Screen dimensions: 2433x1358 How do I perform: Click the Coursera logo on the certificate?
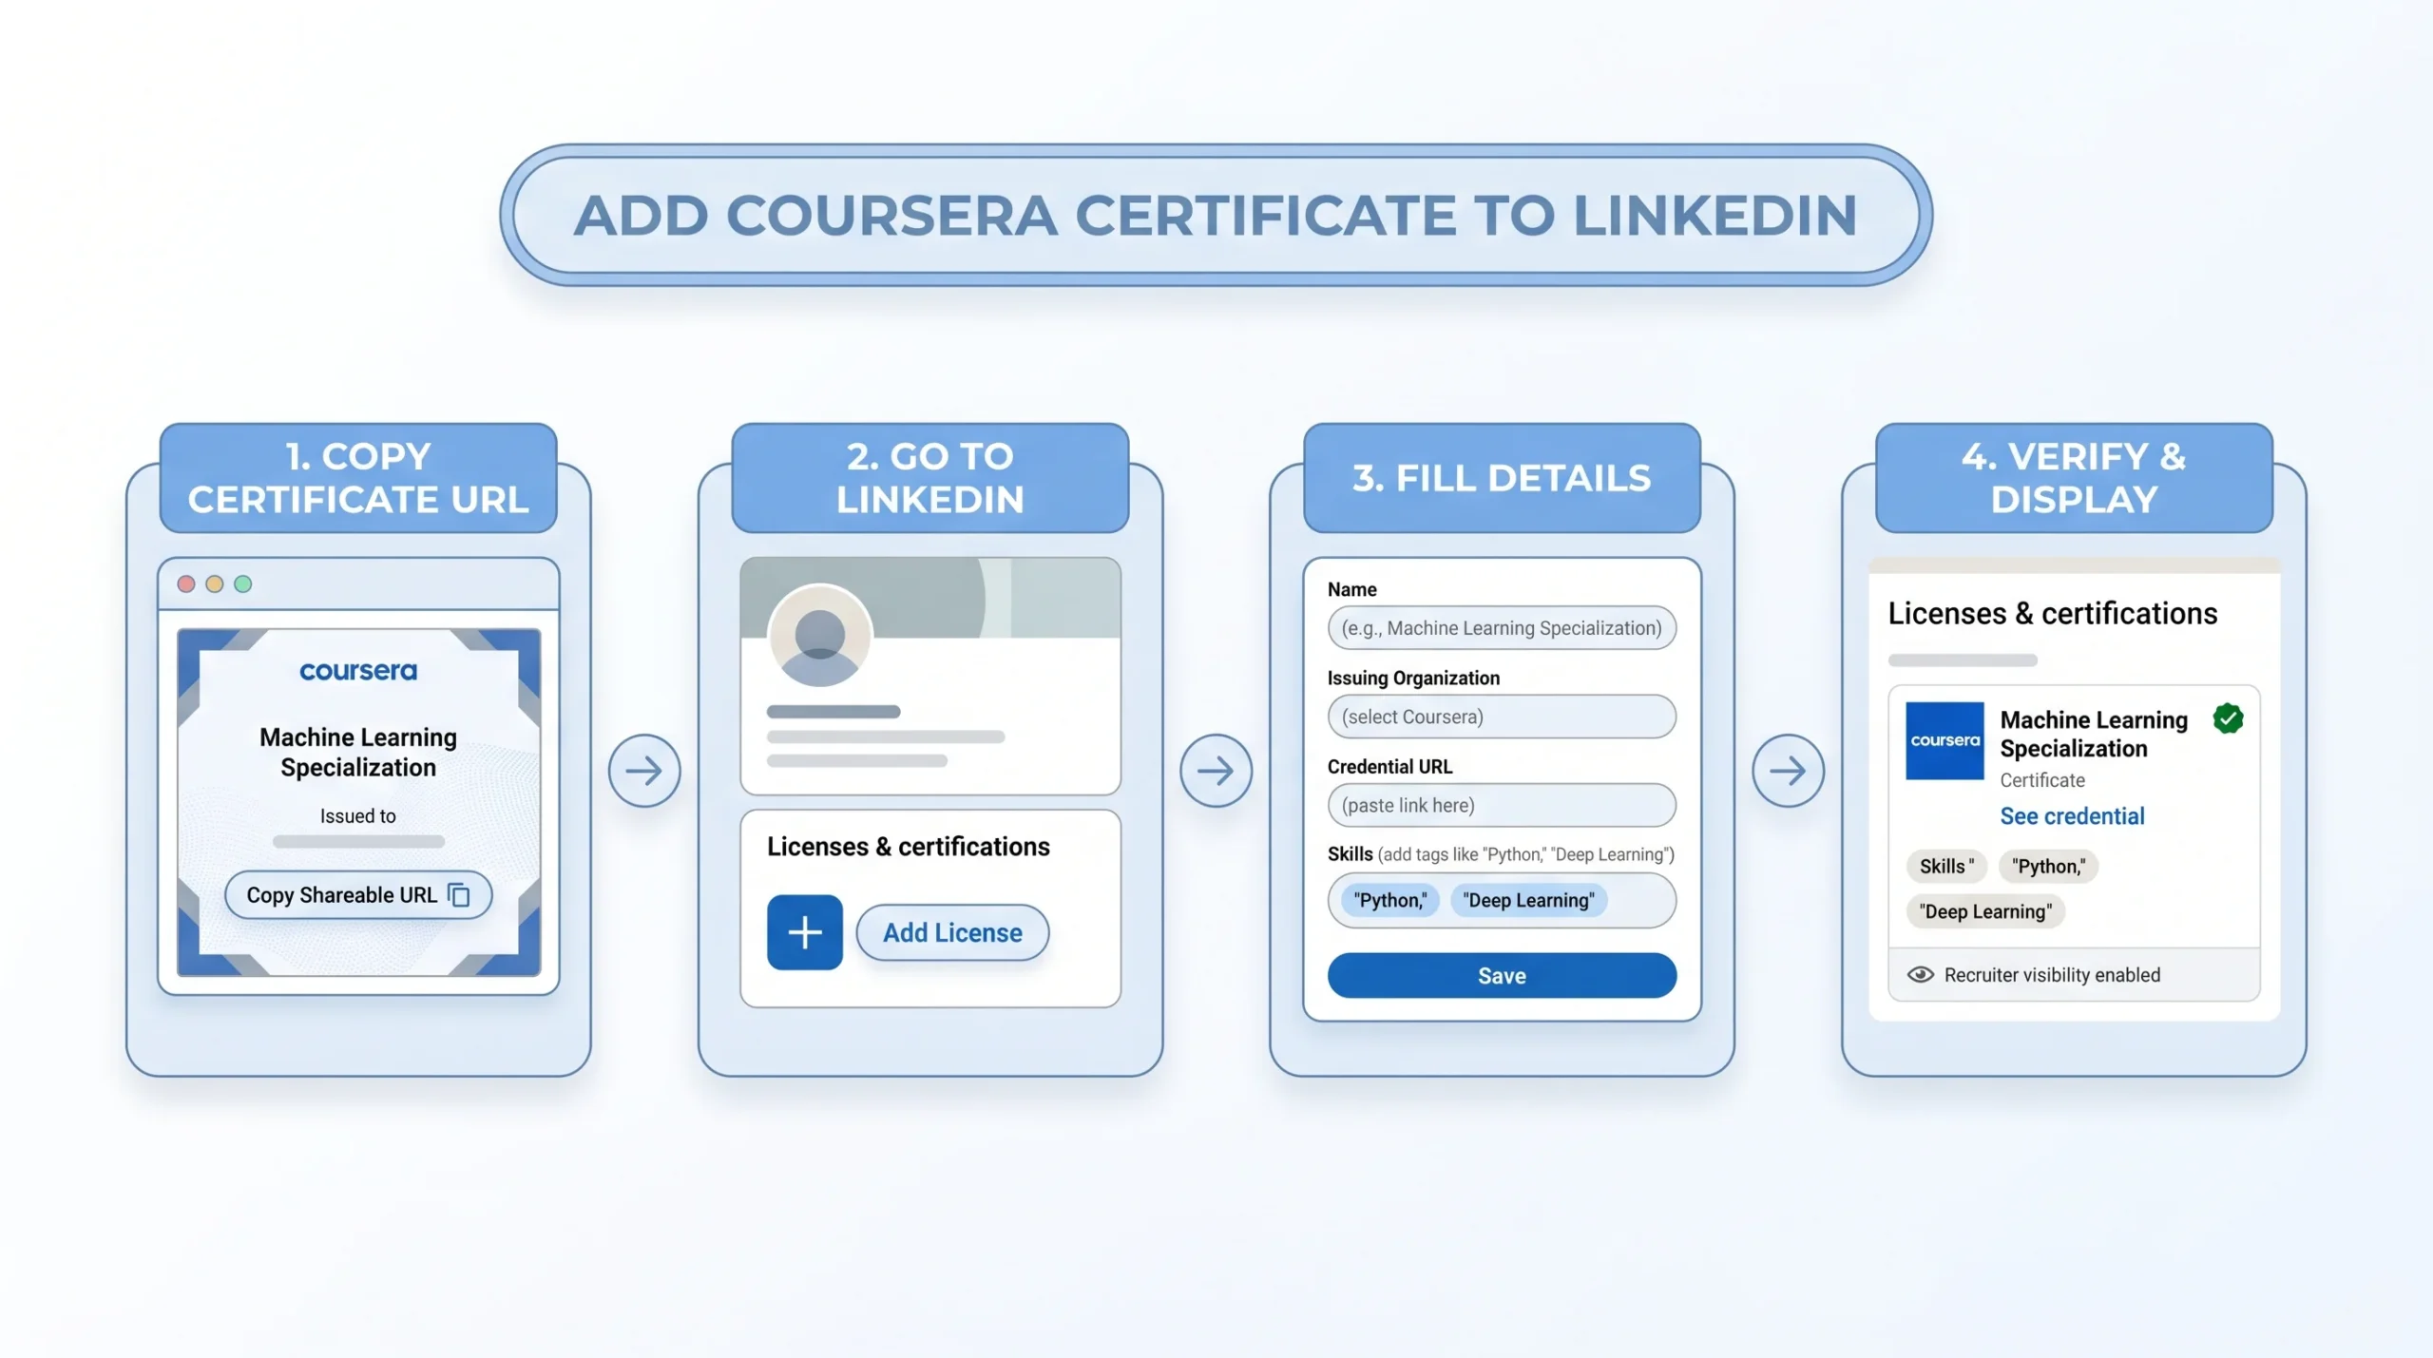[x=358, y=671]
